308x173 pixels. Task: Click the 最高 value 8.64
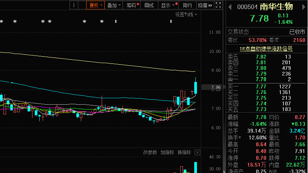(x=261, y=145)
